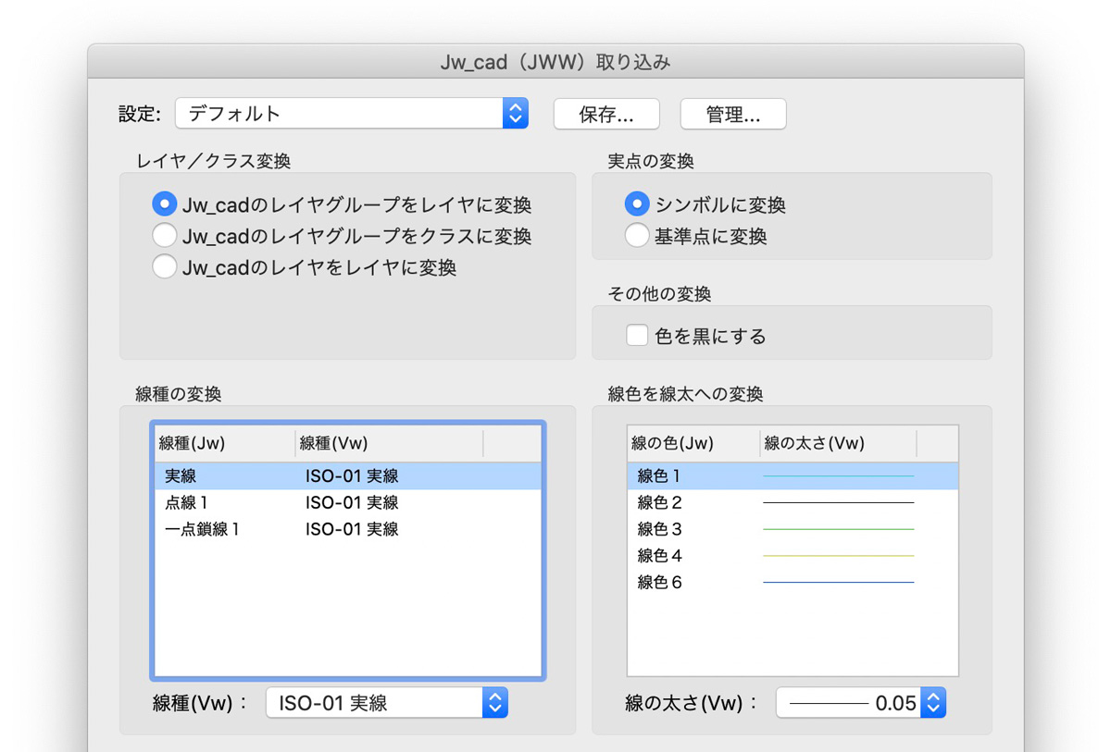Select the 一点鎖線１ row in line type list
This screenshot has height=752, width=1111.
click(348, 529)
